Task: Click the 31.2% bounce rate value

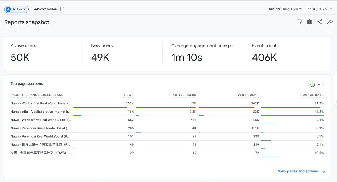Action: pos(319,103)
